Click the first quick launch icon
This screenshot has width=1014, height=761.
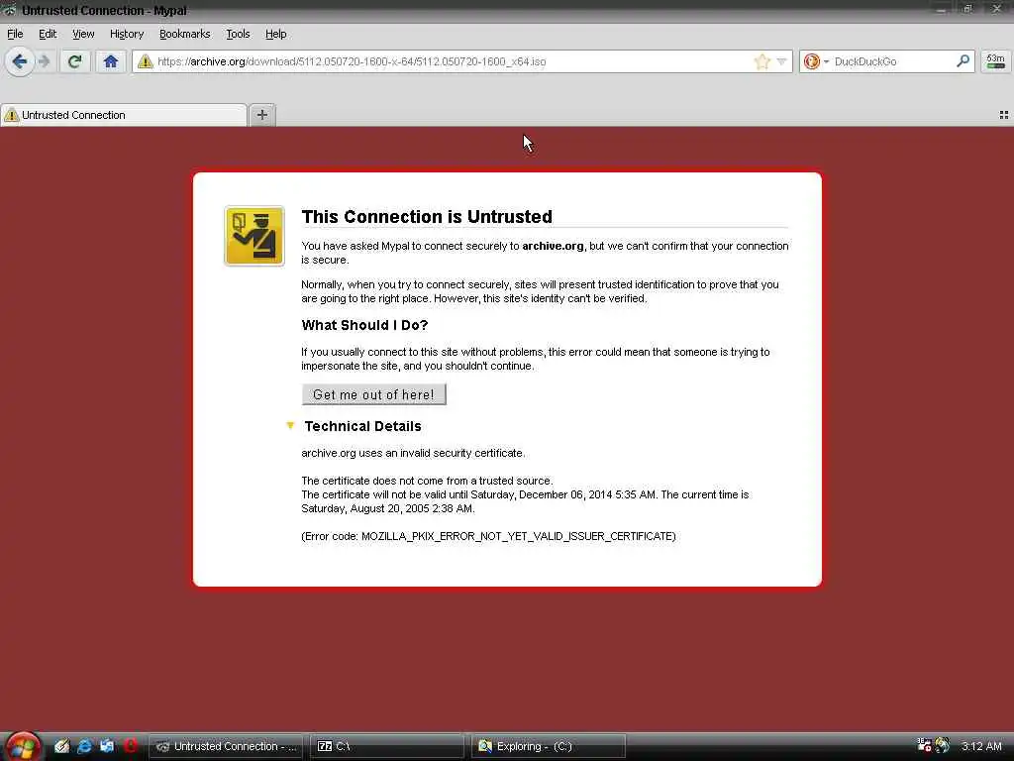pos(61,746)
